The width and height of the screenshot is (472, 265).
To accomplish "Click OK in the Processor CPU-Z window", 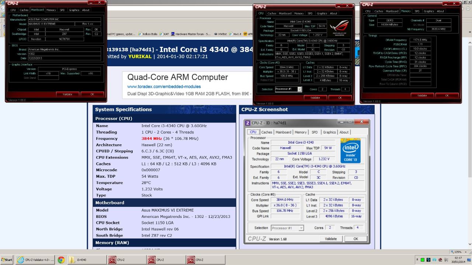I will click(340, 98).
